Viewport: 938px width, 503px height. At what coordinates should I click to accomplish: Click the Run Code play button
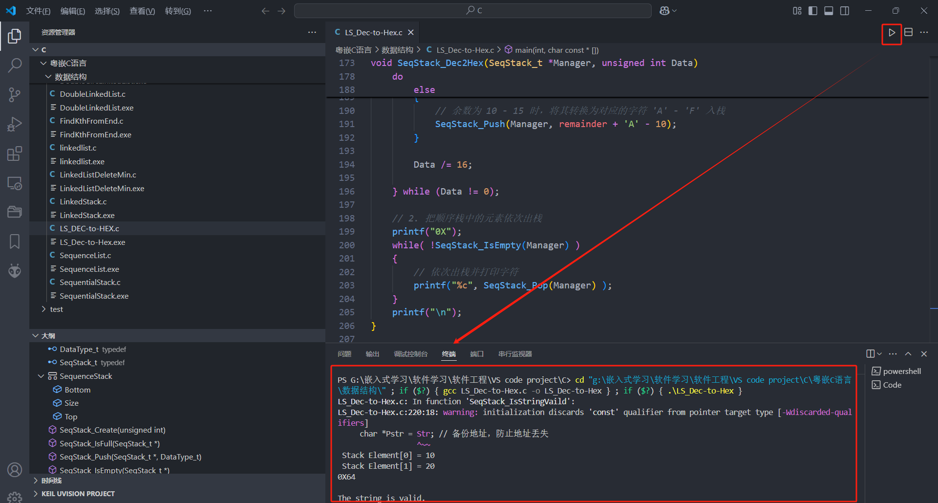(x=892, y=33)
